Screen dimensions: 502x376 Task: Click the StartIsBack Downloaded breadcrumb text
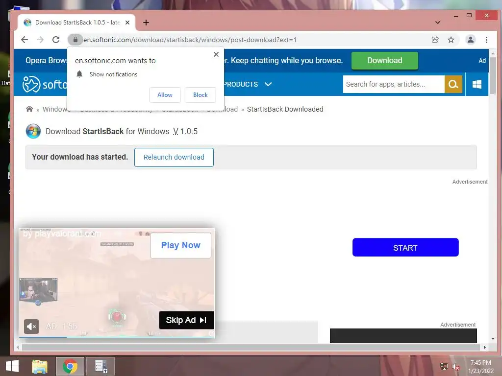(x=285, y=109)
